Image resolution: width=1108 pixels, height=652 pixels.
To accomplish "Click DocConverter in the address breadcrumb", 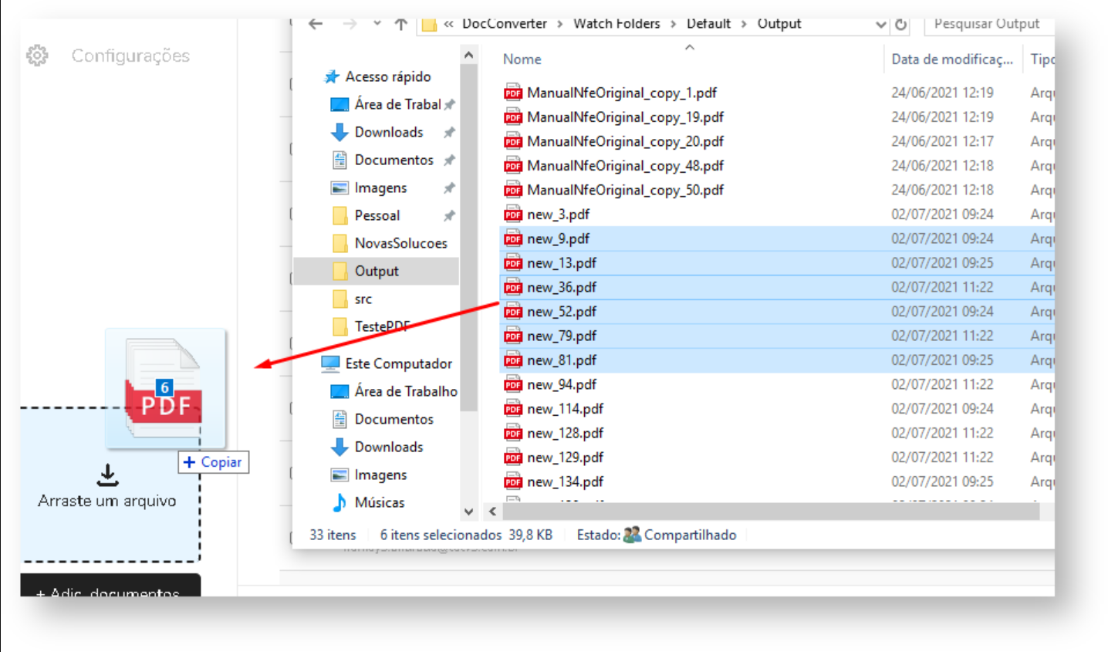I will (504, 24).
